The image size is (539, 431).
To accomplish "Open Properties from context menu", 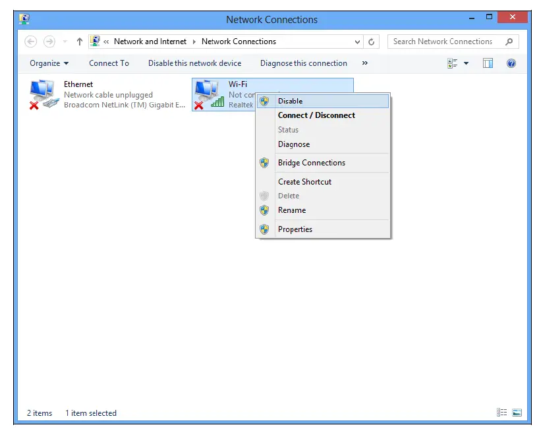I will pos(323,229).
